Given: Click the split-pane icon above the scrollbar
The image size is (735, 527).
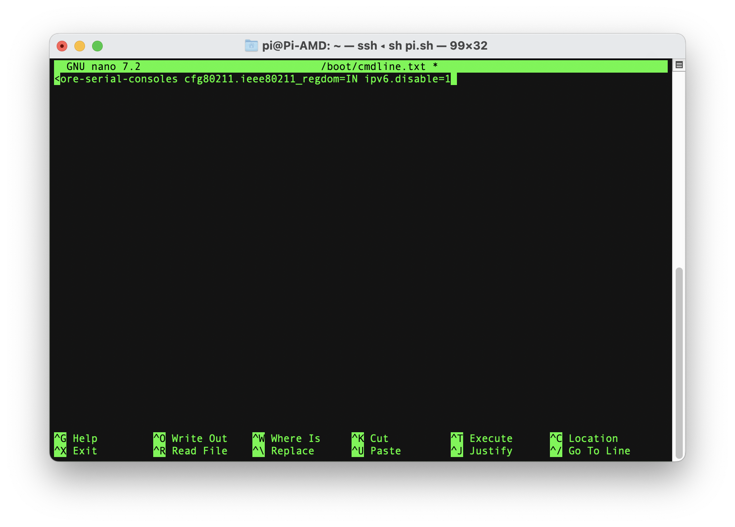Looking at the screenshot, I should click(x=679, y=65).
